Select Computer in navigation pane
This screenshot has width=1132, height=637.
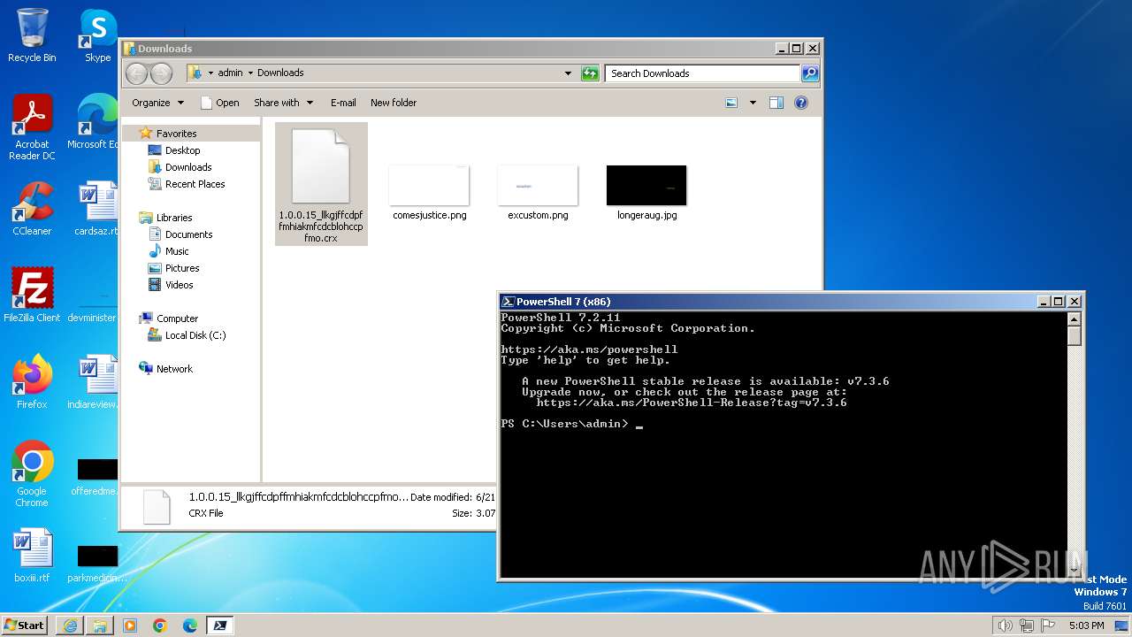click(177, 318)
